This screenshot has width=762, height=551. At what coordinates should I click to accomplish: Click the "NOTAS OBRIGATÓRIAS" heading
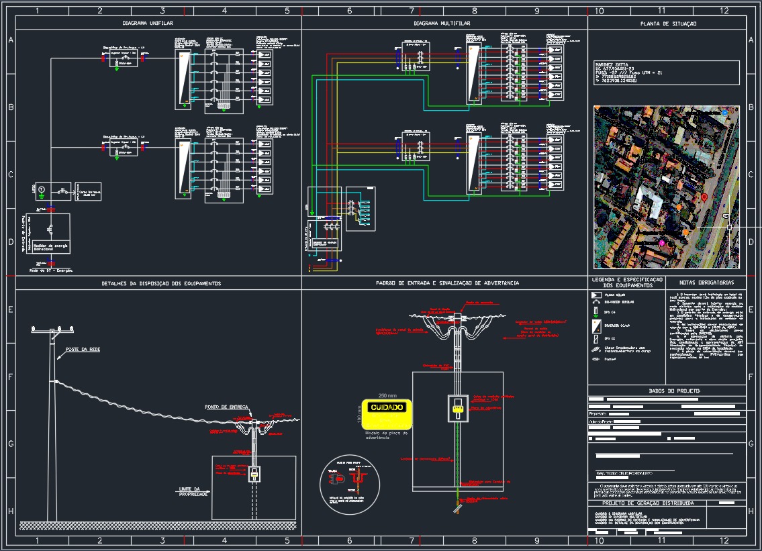pyautogui.click(x=706, y=283)
